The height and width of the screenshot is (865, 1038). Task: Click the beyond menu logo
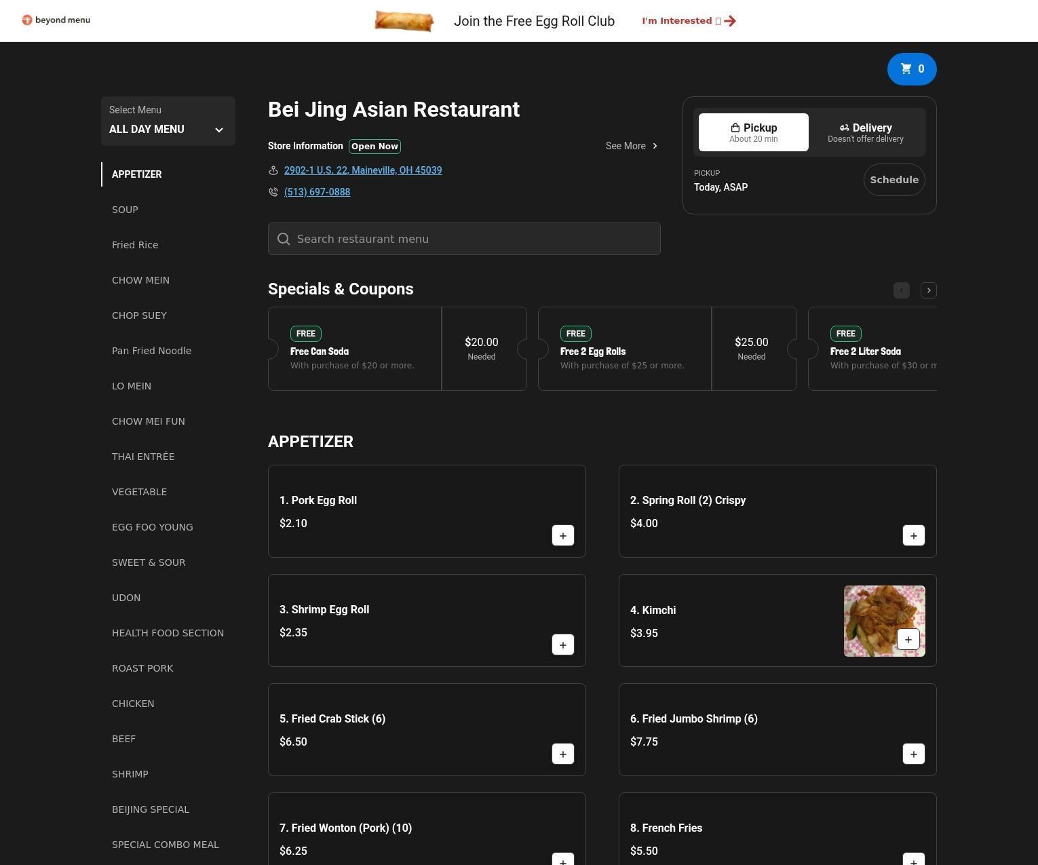click(56, 20)
